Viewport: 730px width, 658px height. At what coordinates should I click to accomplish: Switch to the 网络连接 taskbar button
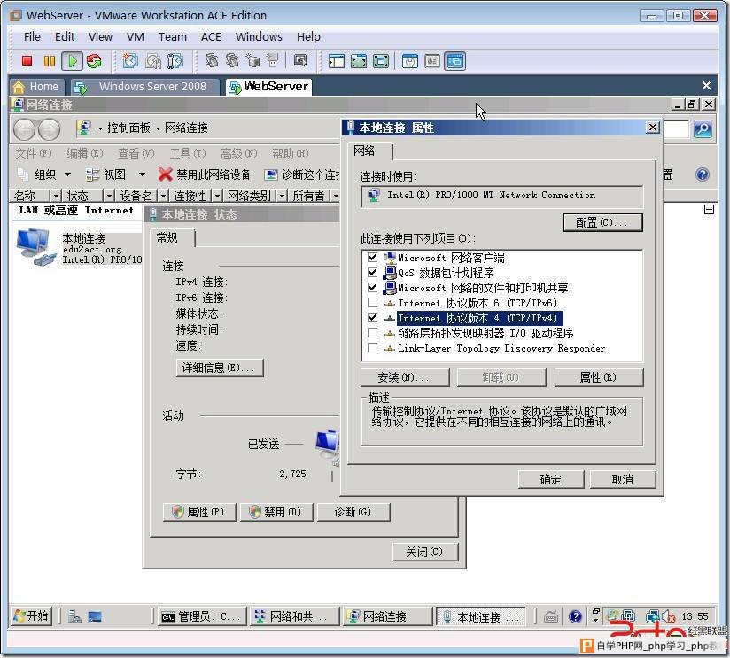386,616
